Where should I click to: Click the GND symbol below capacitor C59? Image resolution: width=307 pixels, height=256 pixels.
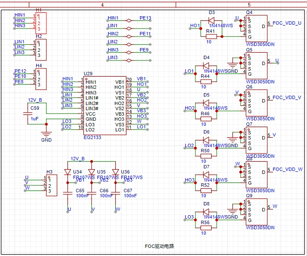(46, 135)
